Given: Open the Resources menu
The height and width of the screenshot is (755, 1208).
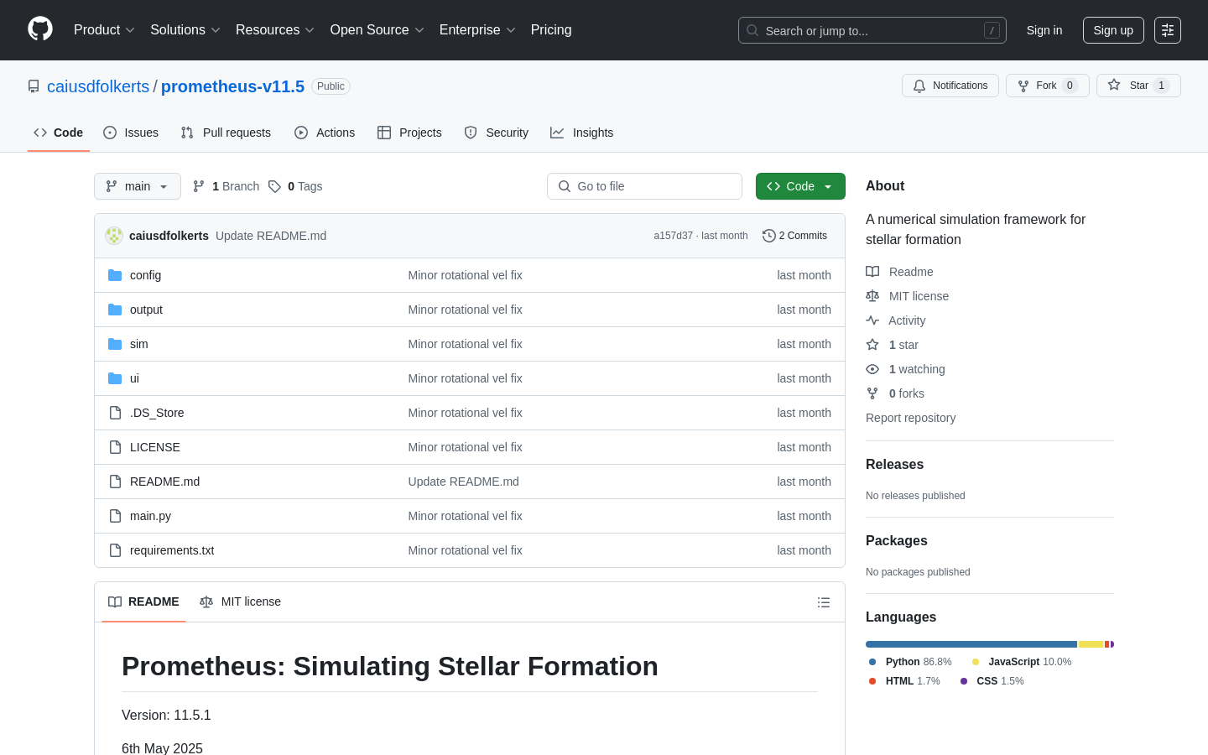Looking at the screenshot, I should pos(275,30).
